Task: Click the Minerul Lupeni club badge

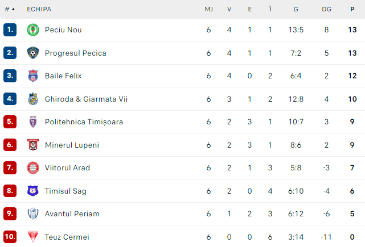Action: click(x=33, y=145)
